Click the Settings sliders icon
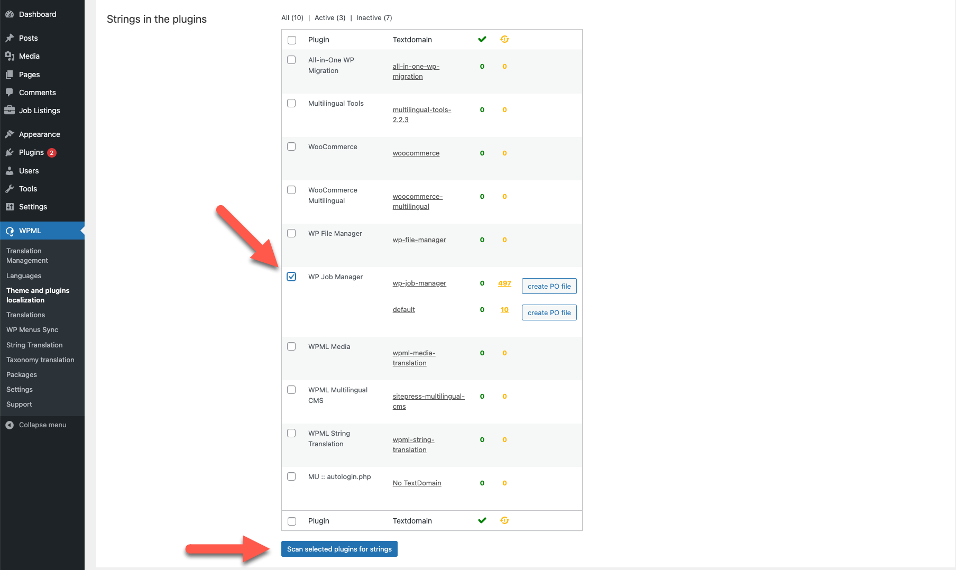 10,207
